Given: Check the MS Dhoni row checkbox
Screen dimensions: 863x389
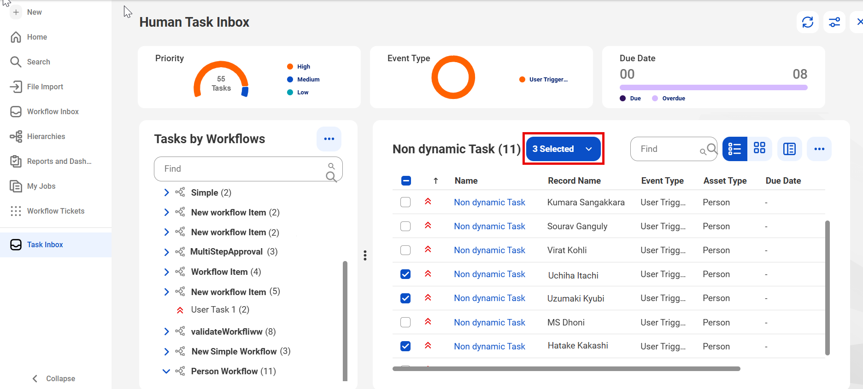Looking at the screenshot, I should pyautogui.click(x=405, y=322).
